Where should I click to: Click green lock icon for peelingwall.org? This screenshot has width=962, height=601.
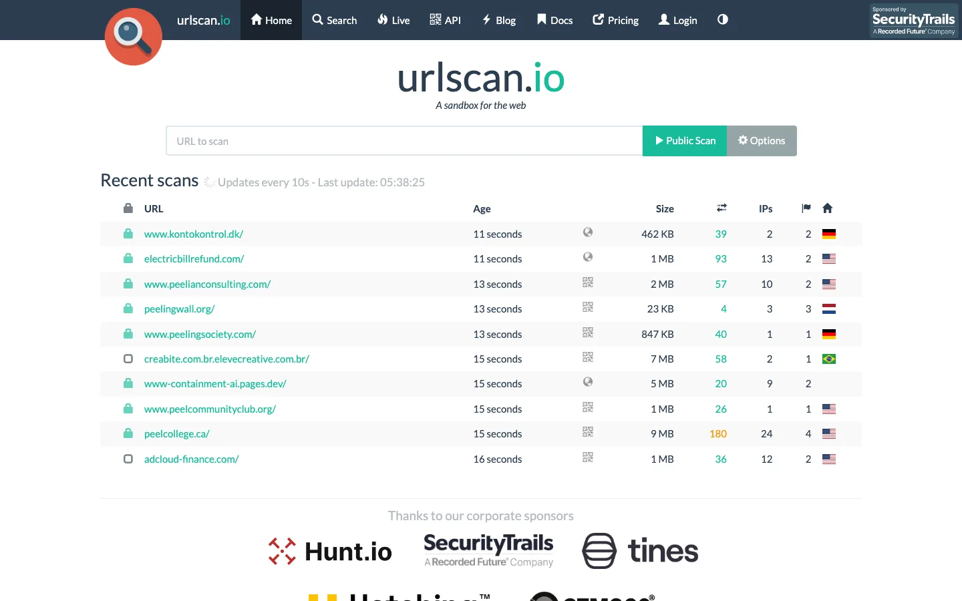click(x=128, y=309)
